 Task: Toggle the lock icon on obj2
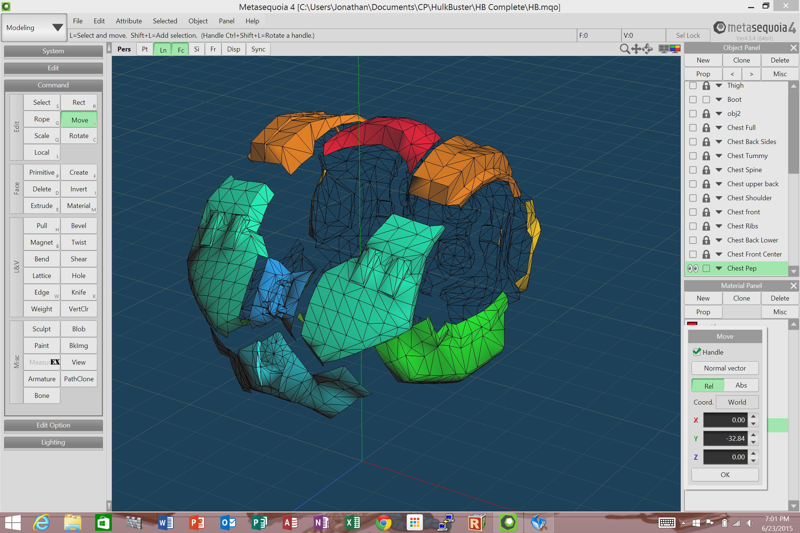point(706,114)
